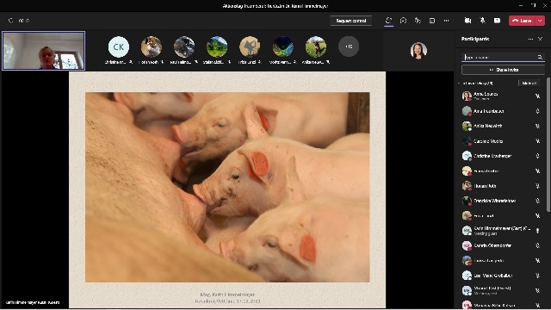Open the meeting chat icon
Screen dimensions: 551x310
(x=403, y=21)
